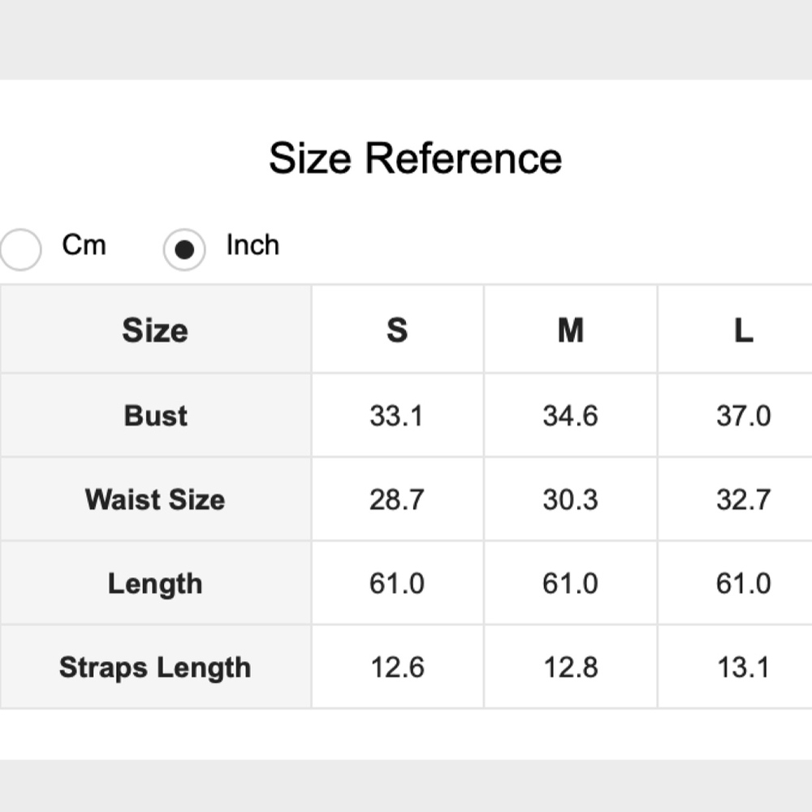
Task: Select the Inch unit radio button
Action: click(184, 249)
